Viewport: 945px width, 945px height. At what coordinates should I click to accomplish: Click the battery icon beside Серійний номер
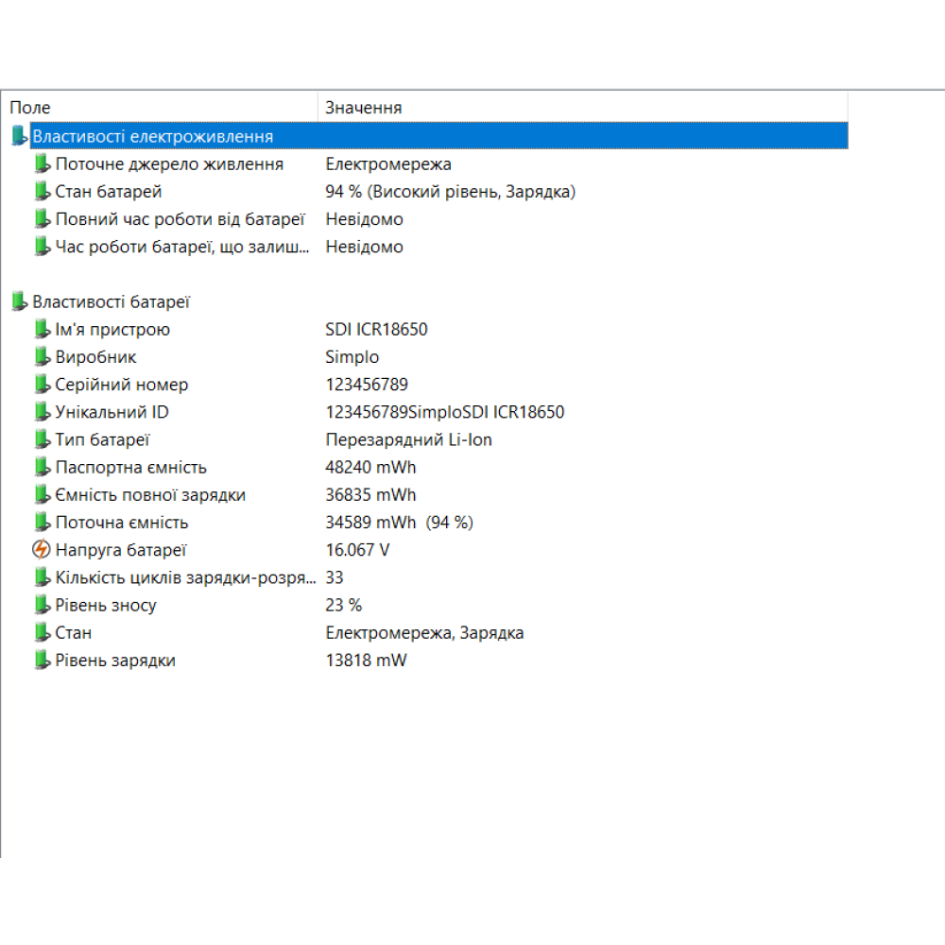click(x=42, y=385)
